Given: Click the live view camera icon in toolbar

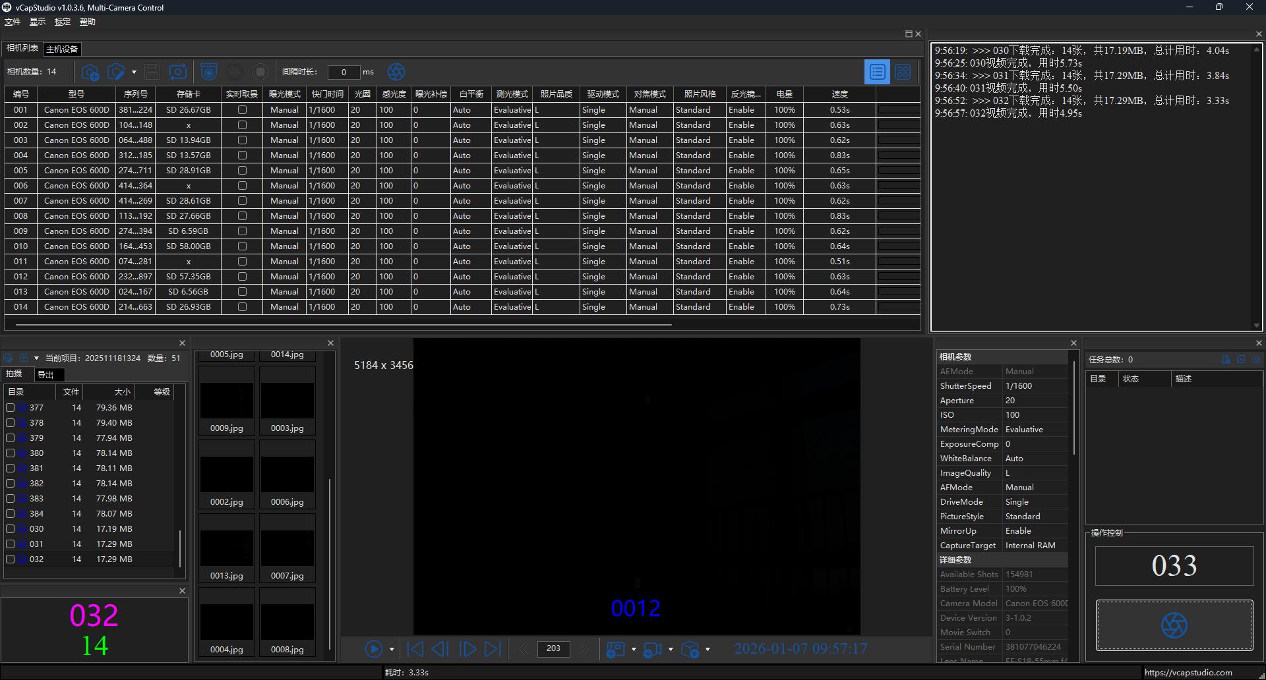Looking at the screenshot, I should tap(210, 72).
